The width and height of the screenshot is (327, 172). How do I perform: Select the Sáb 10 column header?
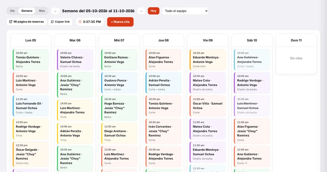(x=252, y=40)
